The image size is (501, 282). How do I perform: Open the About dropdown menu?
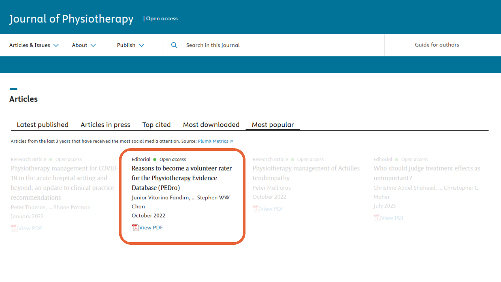pos(84,45)
